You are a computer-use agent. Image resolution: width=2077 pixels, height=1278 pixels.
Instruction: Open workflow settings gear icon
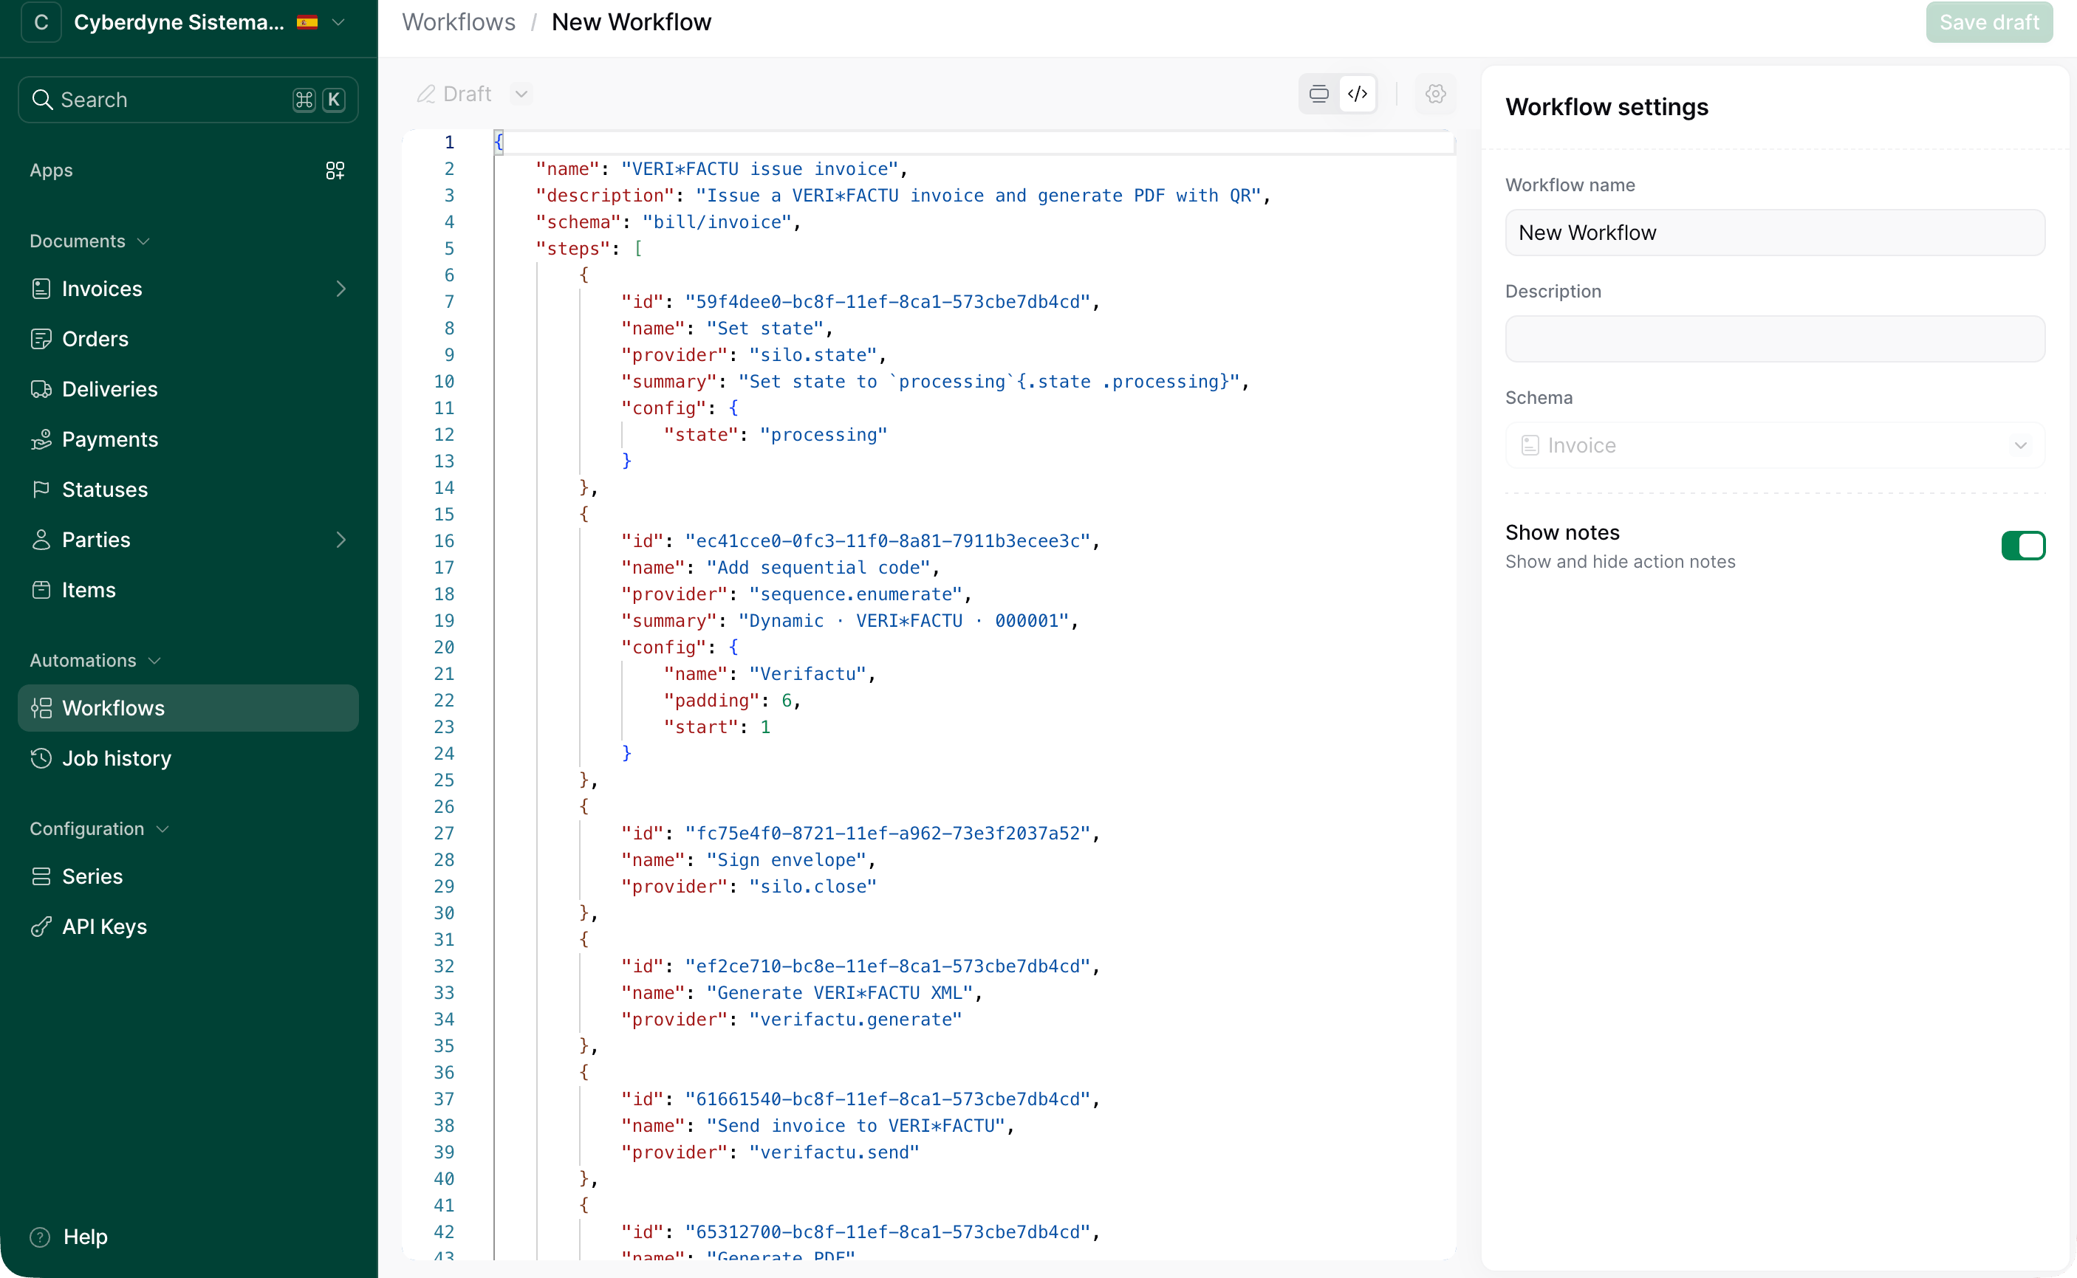[1435, 94]
